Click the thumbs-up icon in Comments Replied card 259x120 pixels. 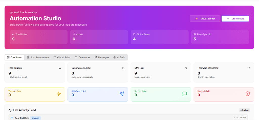(x=123, y=68)
